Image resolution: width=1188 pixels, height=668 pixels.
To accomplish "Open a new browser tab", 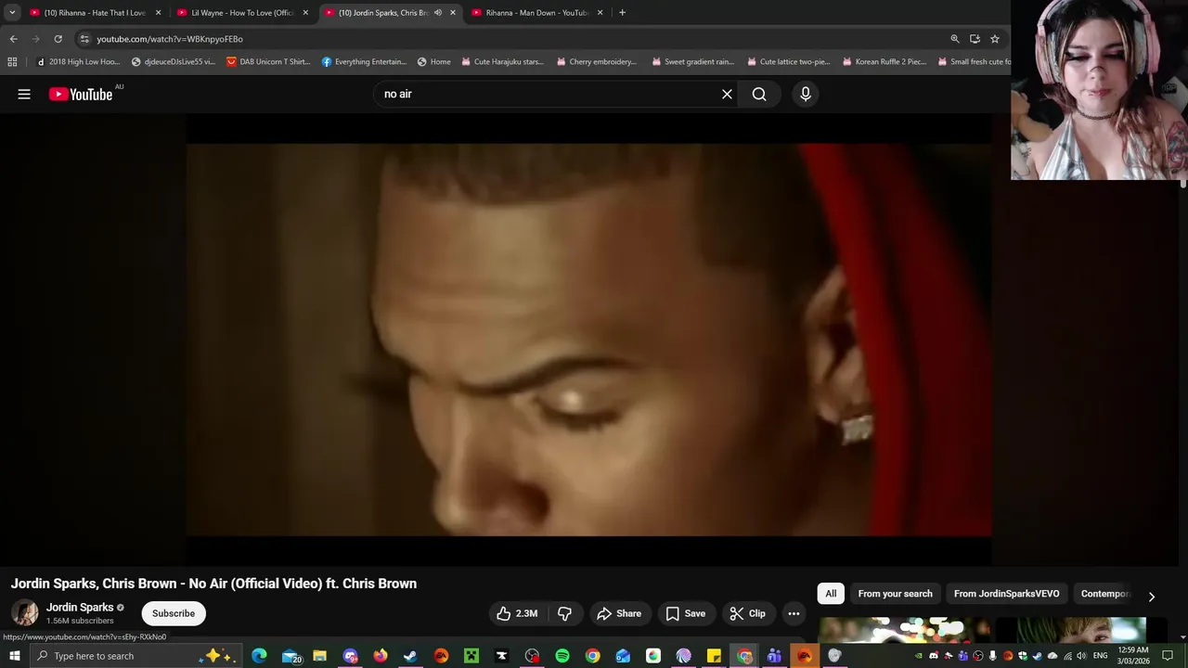I will pyautogui.click(x=622, y=13).
